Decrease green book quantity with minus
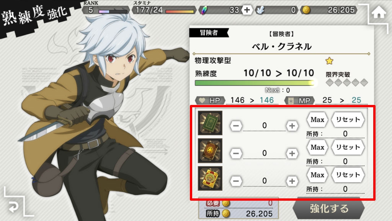 click(236, 126)
